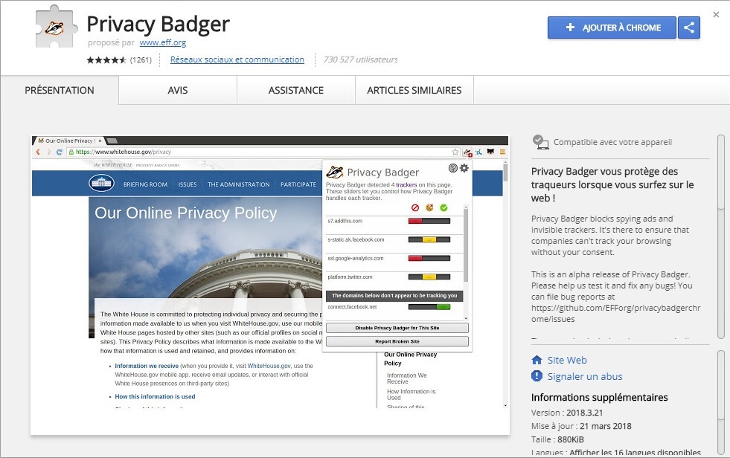Click the help question mark icon in popup

(x=453, y=168)
